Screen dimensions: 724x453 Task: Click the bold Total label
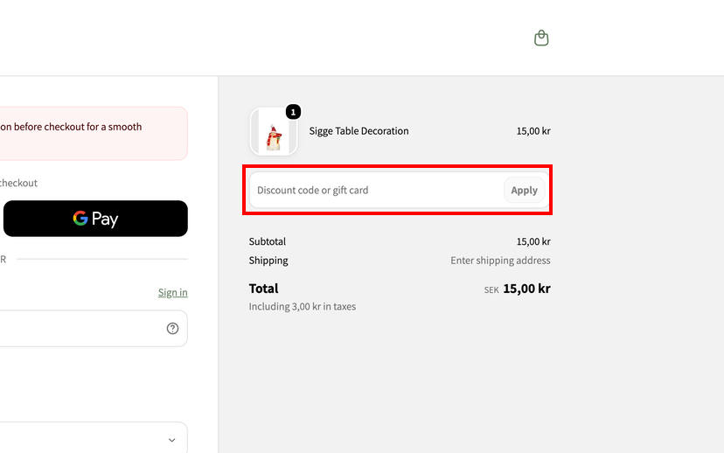coord(264,289)
